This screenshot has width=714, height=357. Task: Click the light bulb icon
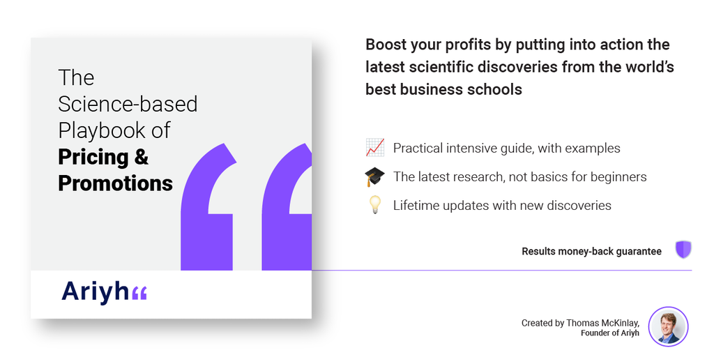pos(374,206)
